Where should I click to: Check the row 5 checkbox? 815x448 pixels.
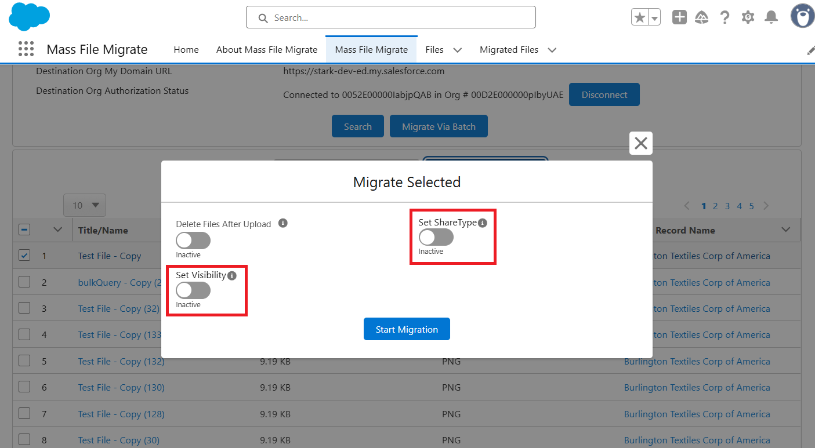coord(24,360)
